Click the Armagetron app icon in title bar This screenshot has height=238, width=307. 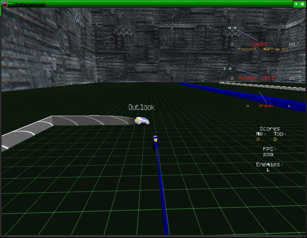coord(5,4)
